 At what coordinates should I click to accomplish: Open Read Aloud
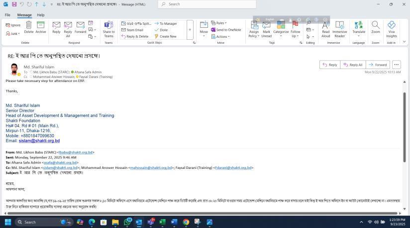pos(325,29)
